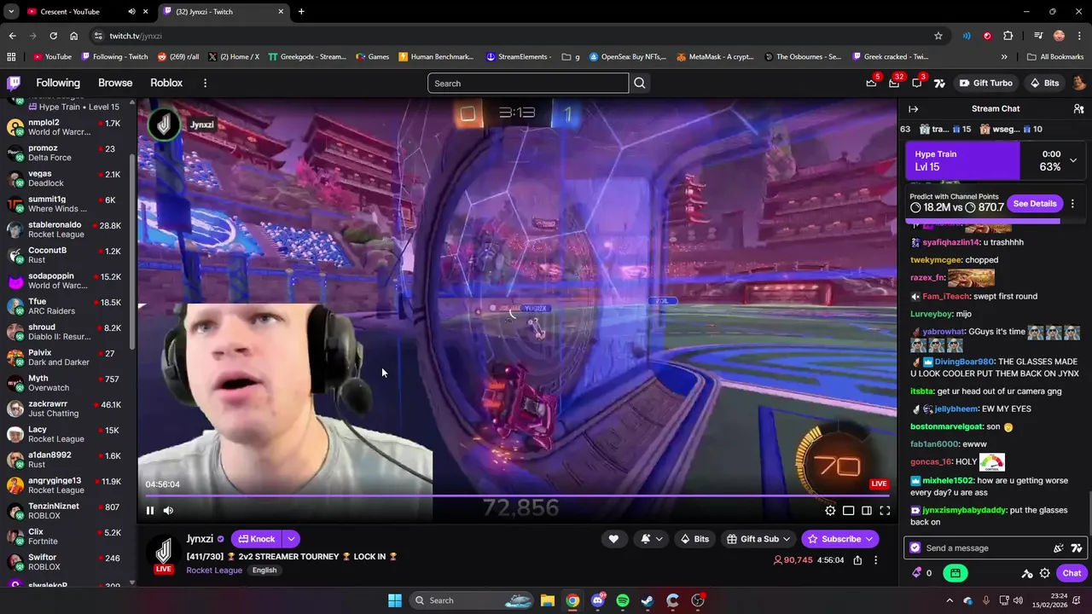The width and height of the screenshot is (1092, 614).
Task: Click 7TV icon in top navigation
Action: pyautogui.click(x=939, y=83)
